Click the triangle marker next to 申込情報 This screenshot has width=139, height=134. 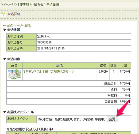click(x=5, y=30)
